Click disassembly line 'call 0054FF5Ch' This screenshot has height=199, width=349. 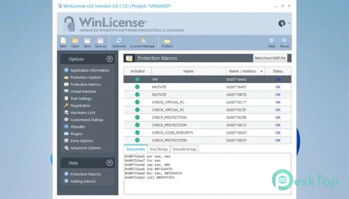[150, 178]
